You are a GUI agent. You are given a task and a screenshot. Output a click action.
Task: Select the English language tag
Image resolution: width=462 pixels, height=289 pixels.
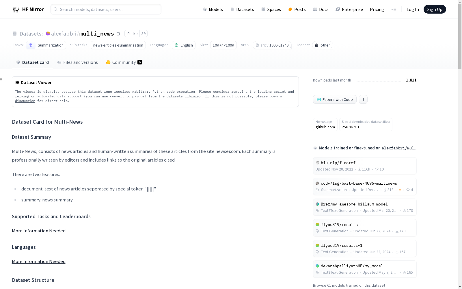pyautogui.click(x=184, y=45)
